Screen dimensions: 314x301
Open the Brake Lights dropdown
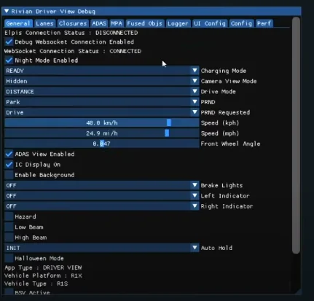(102, 185)
